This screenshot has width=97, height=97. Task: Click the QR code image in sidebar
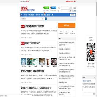(91, 52)
